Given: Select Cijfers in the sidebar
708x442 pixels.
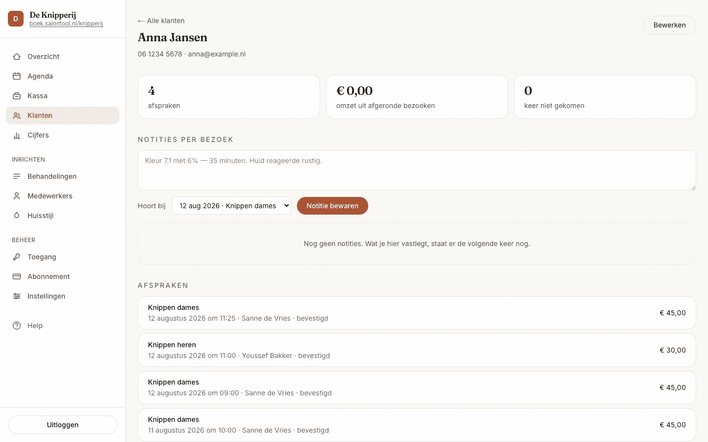Looking at the screenshot, I should [62, 135].
